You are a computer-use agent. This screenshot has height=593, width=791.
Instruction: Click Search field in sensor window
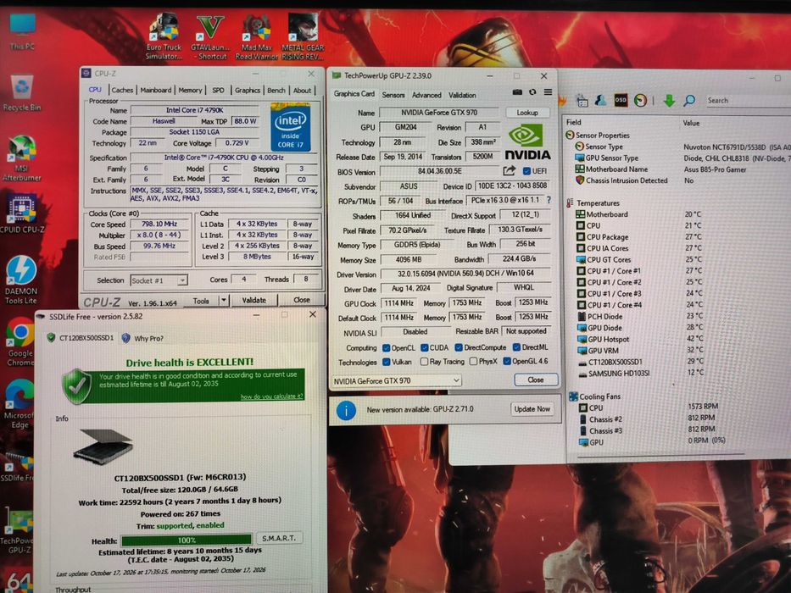tap(747, 100)
